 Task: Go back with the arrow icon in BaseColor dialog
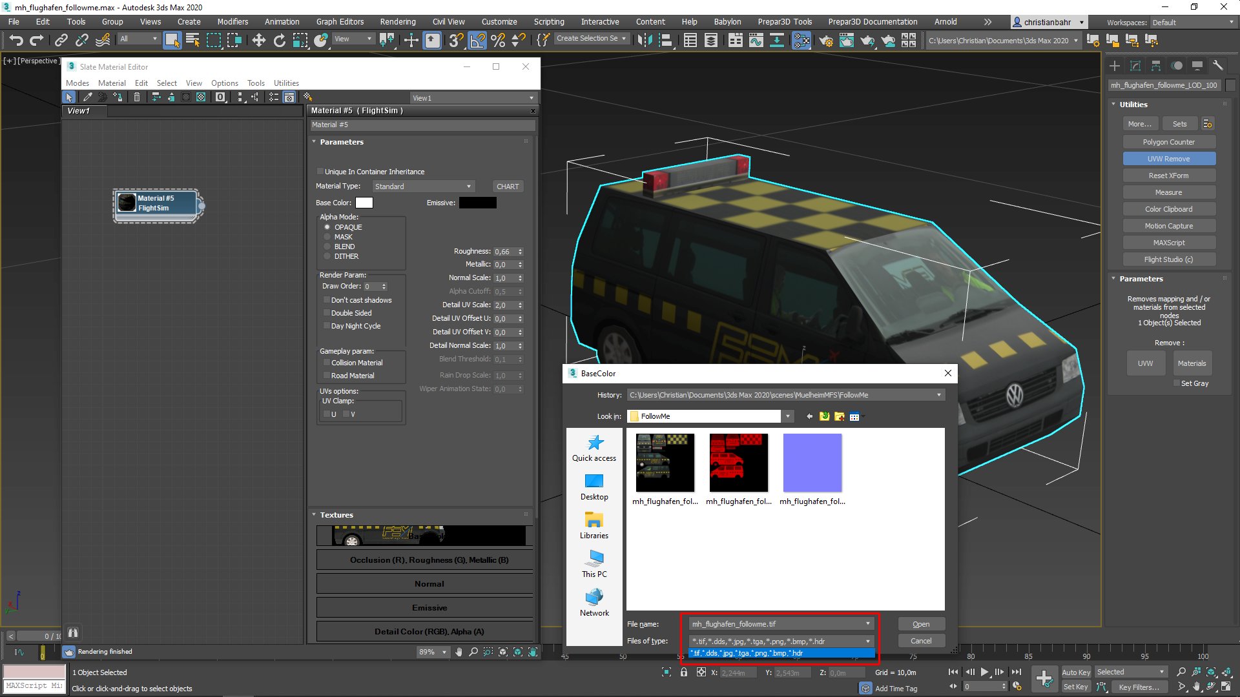(809, 416)
